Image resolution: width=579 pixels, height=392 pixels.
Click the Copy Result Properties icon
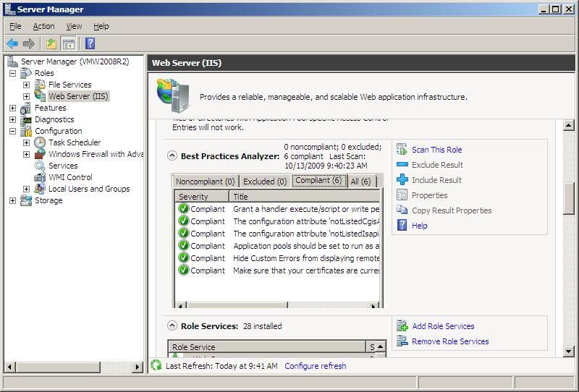(402, 210)
